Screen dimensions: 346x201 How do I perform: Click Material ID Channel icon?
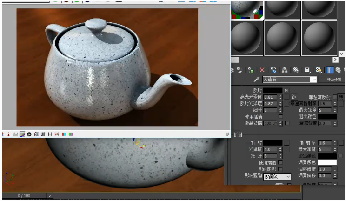pyautogui.click(x=307, y=70)
